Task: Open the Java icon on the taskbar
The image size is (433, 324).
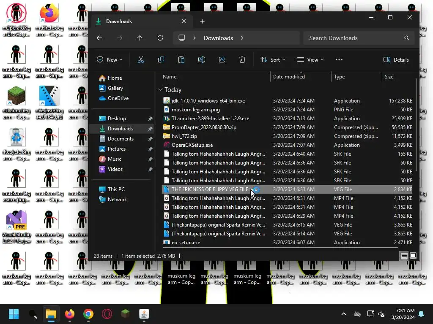Action: pos(144,314)
